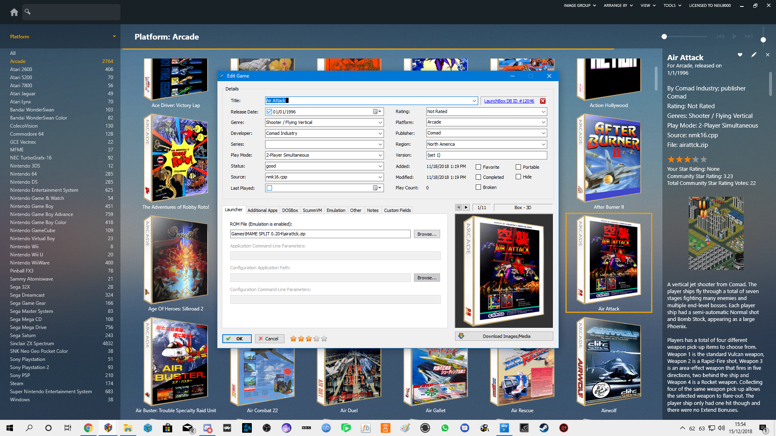Image resolution: width=776 pixels, height=436 pixels.
Task: Select the After Burner II box thumbnail
Action: tap(609, 157)
